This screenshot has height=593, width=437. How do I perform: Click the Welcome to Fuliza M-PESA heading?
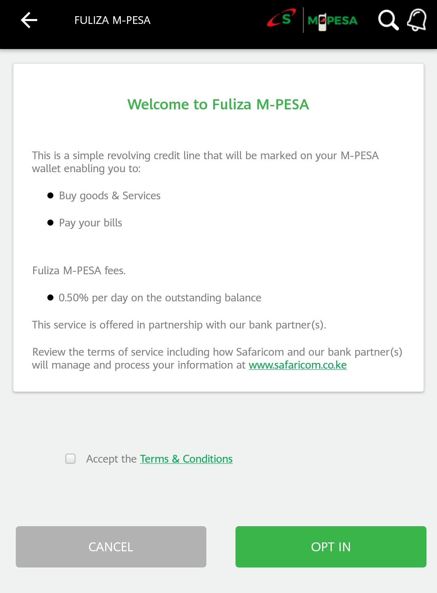218,105
